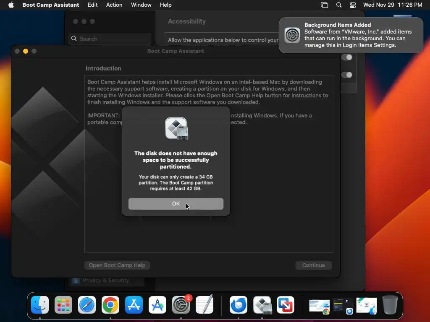430x322 pixels.
Task: Select Privacy & Security in Settings sidebar
Action: coord(105,280)
